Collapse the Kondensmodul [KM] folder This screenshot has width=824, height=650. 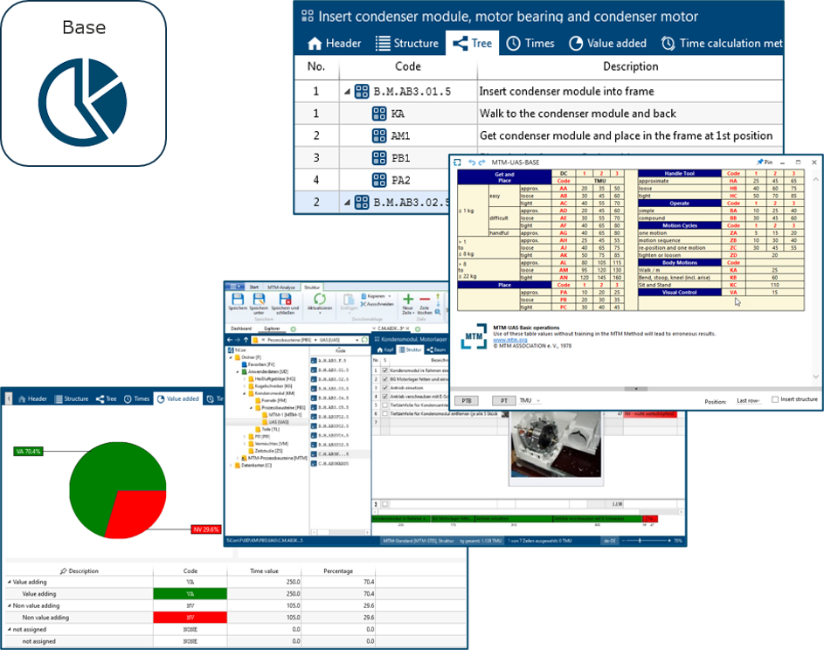[245, 393]
